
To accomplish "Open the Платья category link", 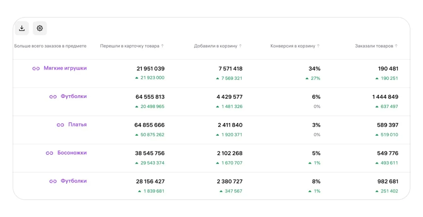I will point(77,125).
